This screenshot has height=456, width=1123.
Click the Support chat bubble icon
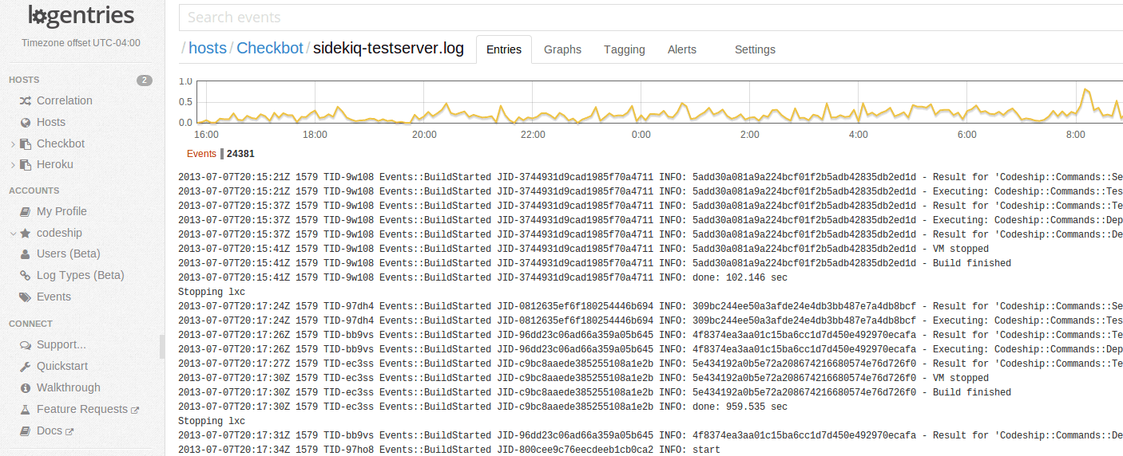coord(26,344)
